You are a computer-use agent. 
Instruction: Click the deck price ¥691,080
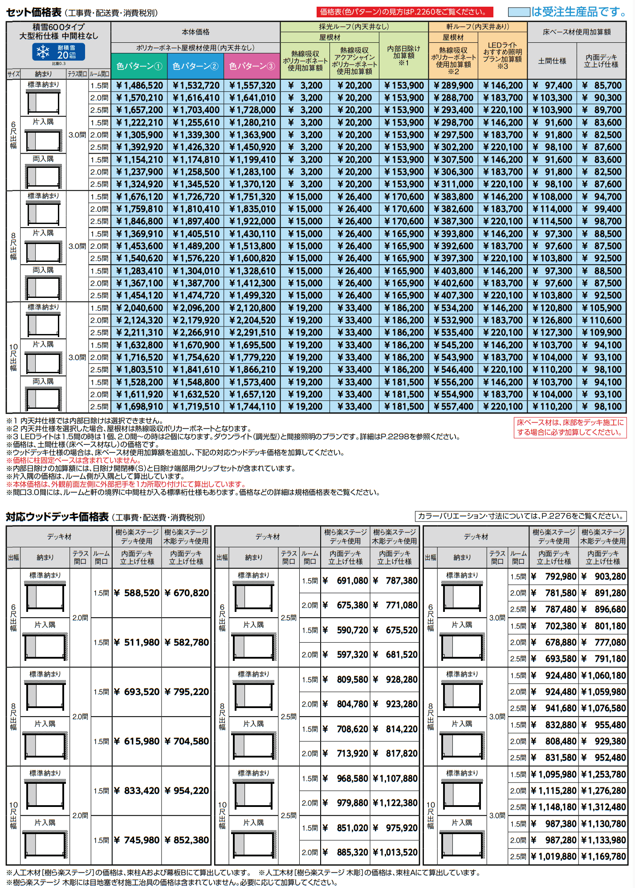(x=346, y=581)
